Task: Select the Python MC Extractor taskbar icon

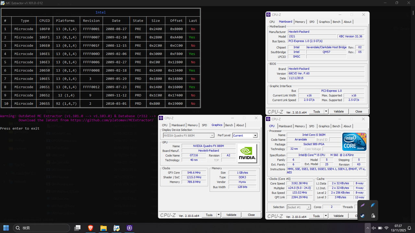Action: coord(116,228)
